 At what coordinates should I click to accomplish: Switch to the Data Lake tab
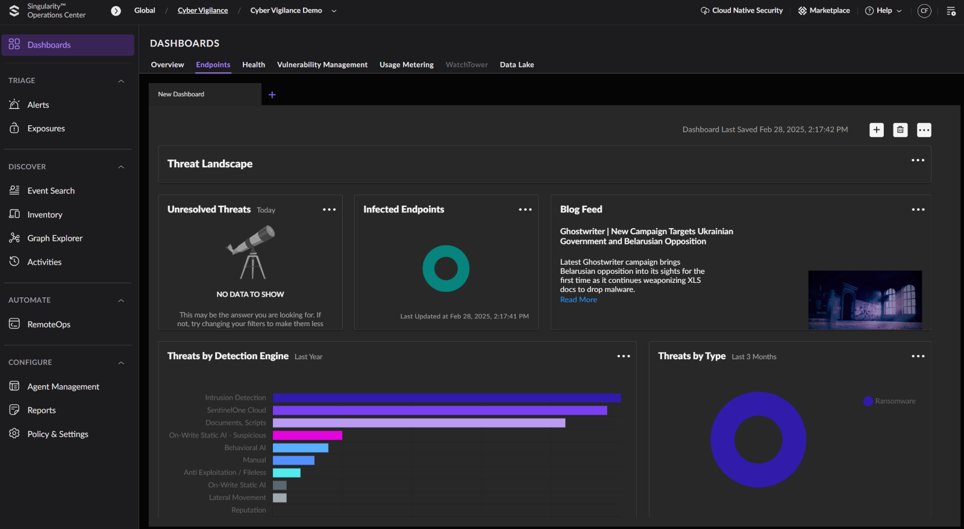coord(517,65)
